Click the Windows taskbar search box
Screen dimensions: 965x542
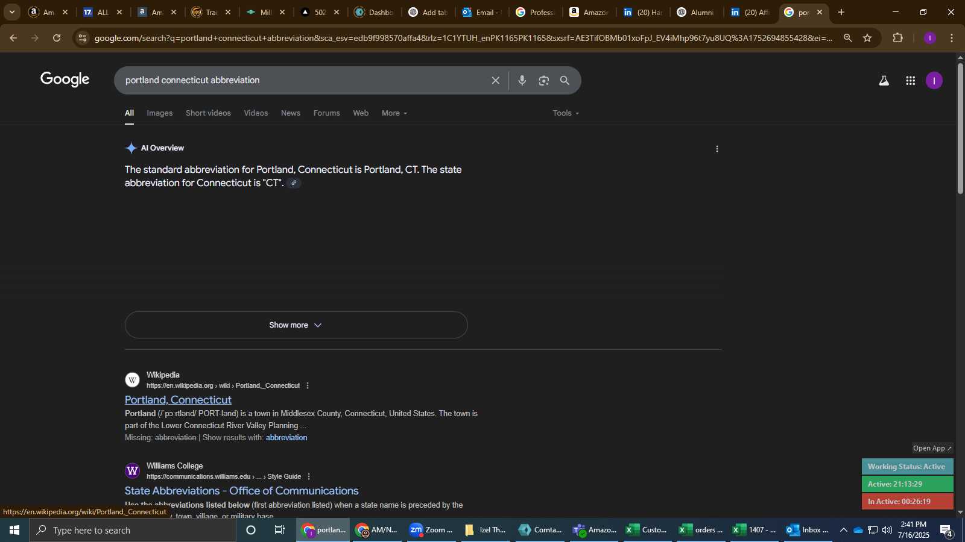133,530
